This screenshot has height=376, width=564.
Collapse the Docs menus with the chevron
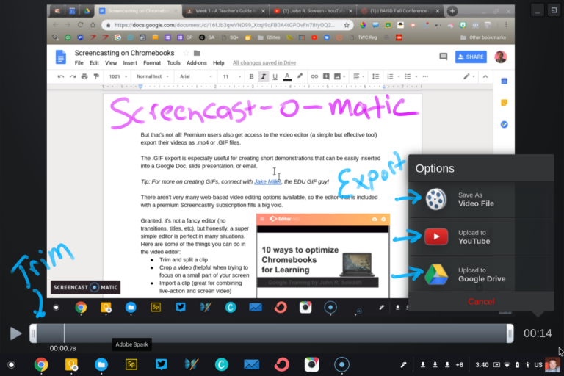click(485, 76)
